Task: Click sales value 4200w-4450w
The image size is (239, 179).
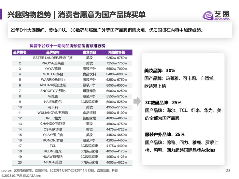Action: (117, 140)
